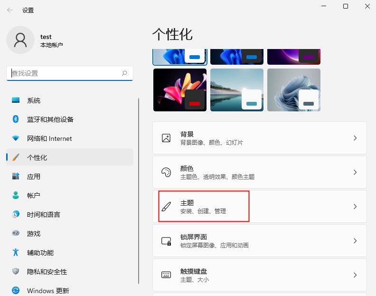Click the gamepad icon beside 游戏
This screenshot has width=376, height=296.
(x=16, y=233)
